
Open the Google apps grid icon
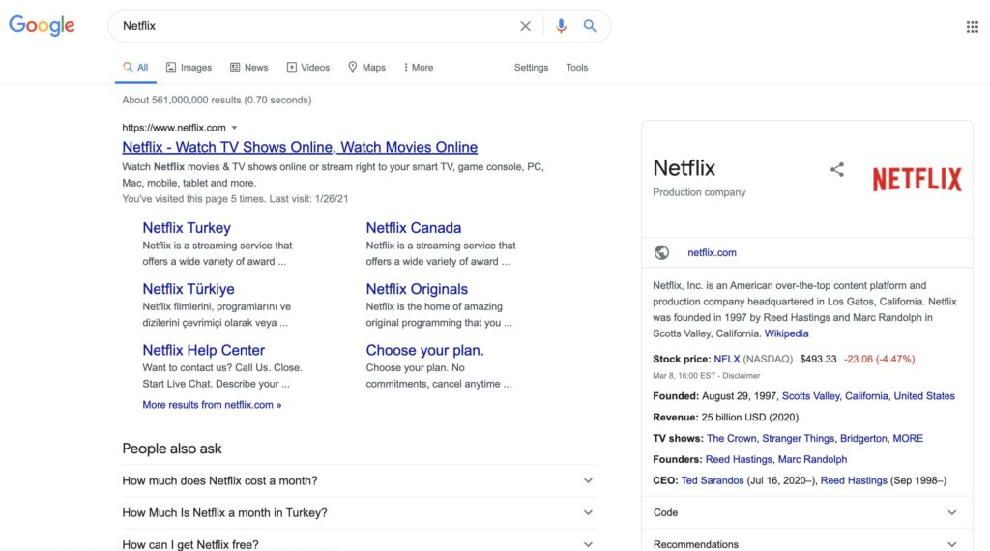tap(973, 26)
